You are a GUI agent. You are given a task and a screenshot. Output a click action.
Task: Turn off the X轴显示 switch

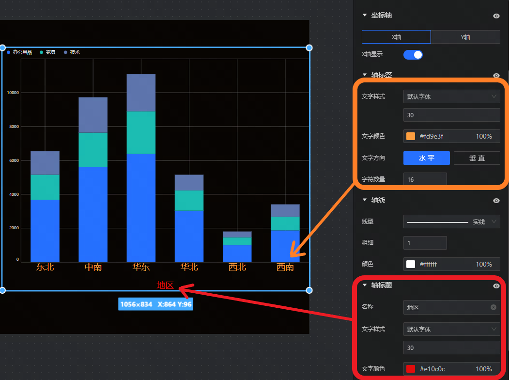coord(413,55)
